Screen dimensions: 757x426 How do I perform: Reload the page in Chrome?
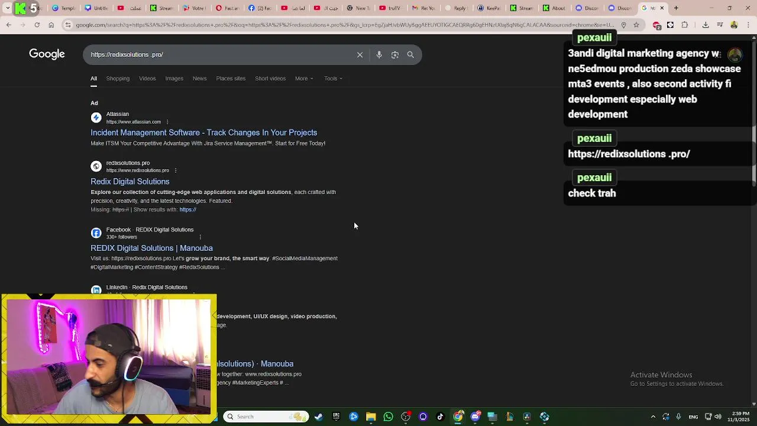37,25
